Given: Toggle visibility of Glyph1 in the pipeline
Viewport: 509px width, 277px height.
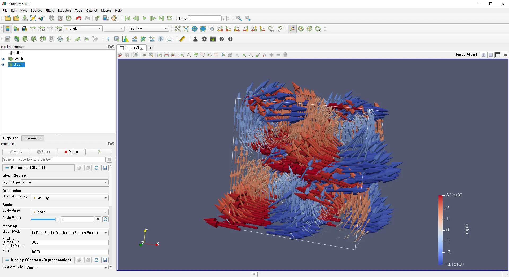Looking at the screenshot, I should point(3,65).
